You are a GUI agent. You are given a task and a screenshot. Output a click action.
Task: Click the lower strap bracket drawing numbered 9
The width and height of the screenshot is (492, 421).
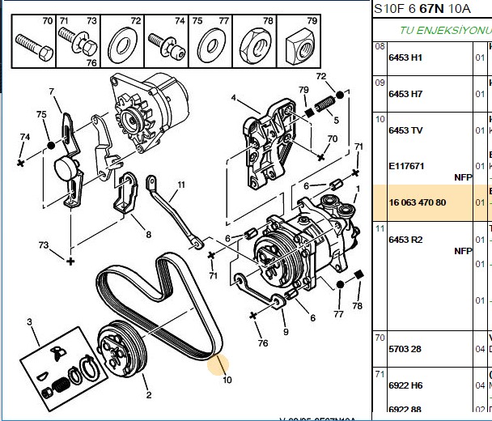[260, 291]
